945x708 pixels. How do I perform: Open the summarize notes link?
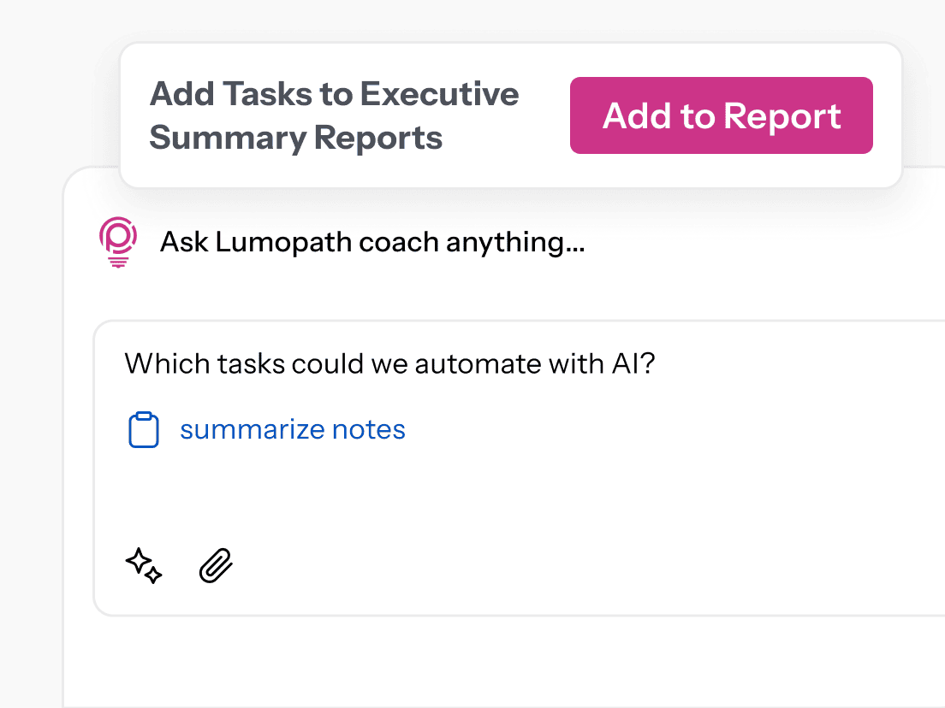tap(292, 429)
